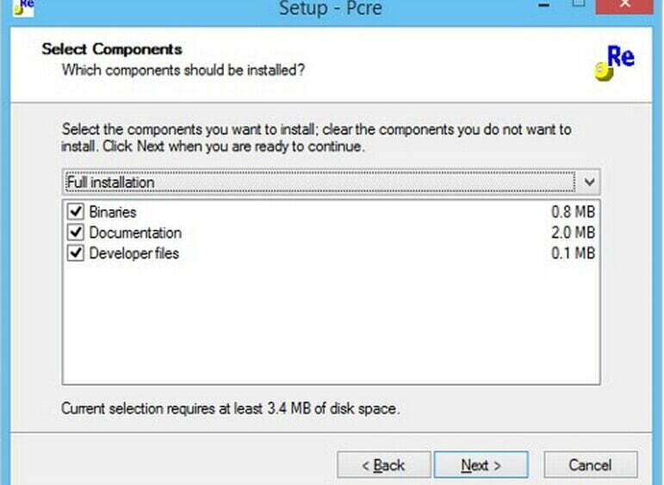This screenshot has width=664, height=485.
Task: Minimize the Setup window
Action: click(544, 4)
